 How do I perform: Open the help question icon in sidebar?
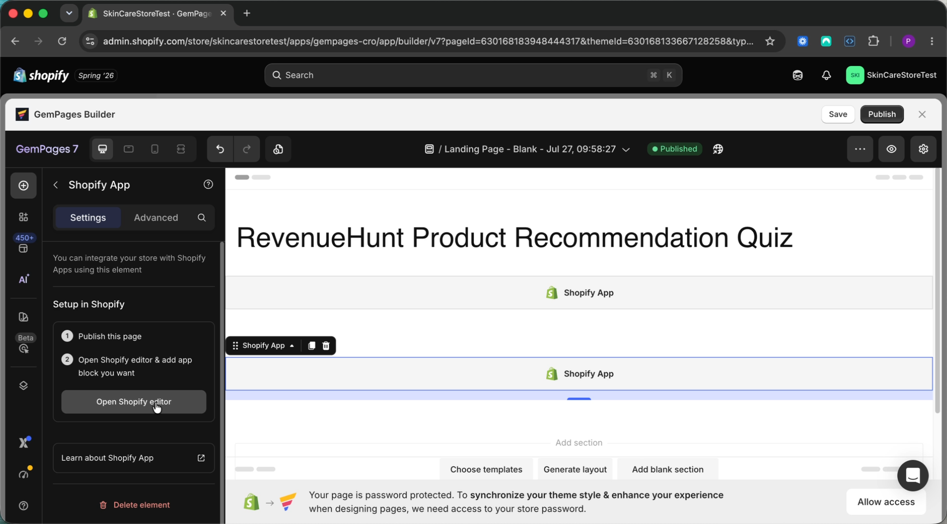pos(23,506)
